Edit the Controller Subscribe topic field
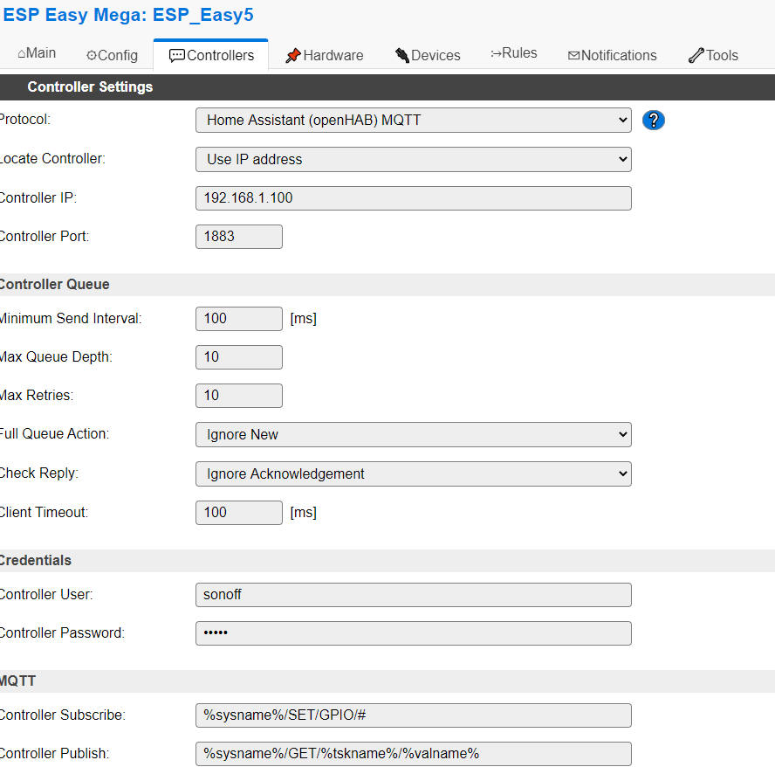 click(413, 715)
